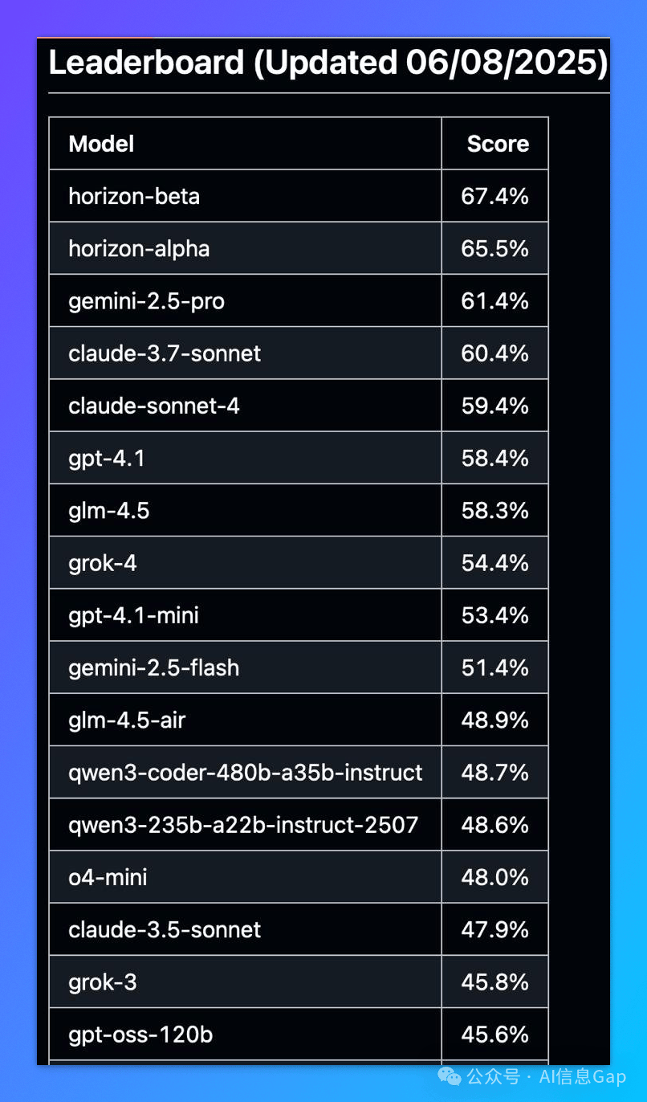This screenshot has width=647, height=1102.
Task: Click the gpt-oss-120b model name
Action: (140, 1035)
